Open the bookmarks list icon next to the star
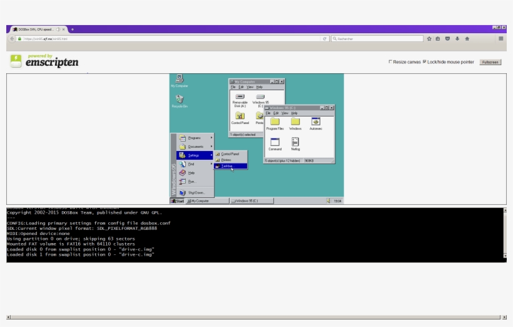This screenshot has width=513, height=327. tap(438, 39)
